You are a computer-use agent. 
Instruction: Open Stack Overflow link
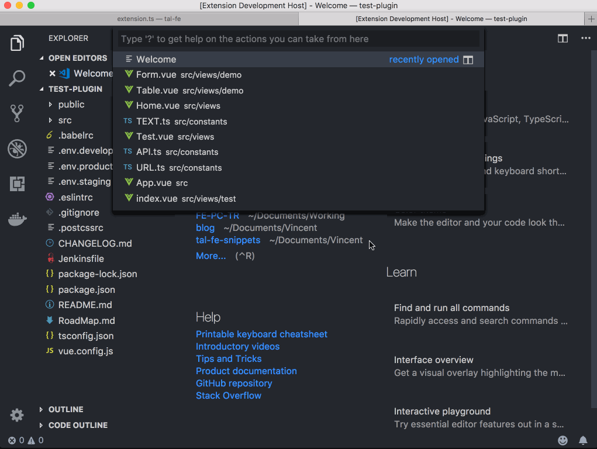tap(229, 396)
